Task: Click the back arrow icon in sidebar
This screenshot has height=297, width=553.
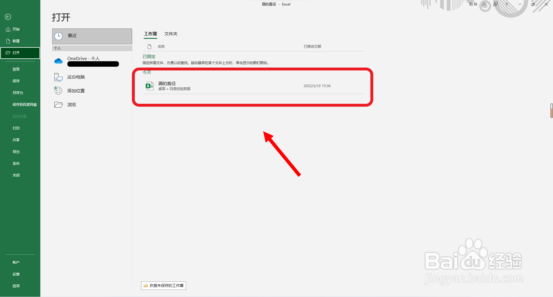Action: [x=8, y=17]
